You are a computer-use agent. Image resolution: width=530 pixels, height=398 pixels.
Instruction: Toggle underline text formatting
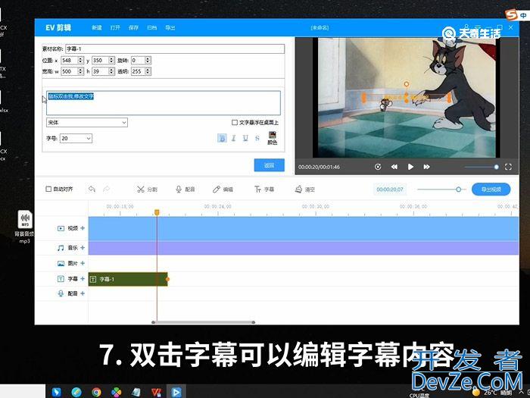tap(245, 138)
